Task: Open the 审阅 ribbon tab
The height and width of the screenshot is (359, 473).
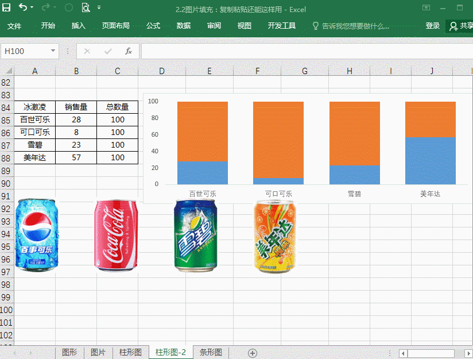Action: 214,26
